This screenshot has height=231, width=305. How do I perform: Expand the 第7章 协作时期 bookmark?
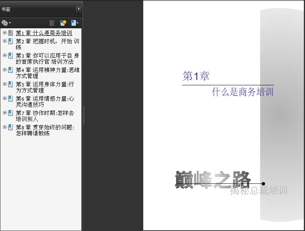[x=5, y=112]
